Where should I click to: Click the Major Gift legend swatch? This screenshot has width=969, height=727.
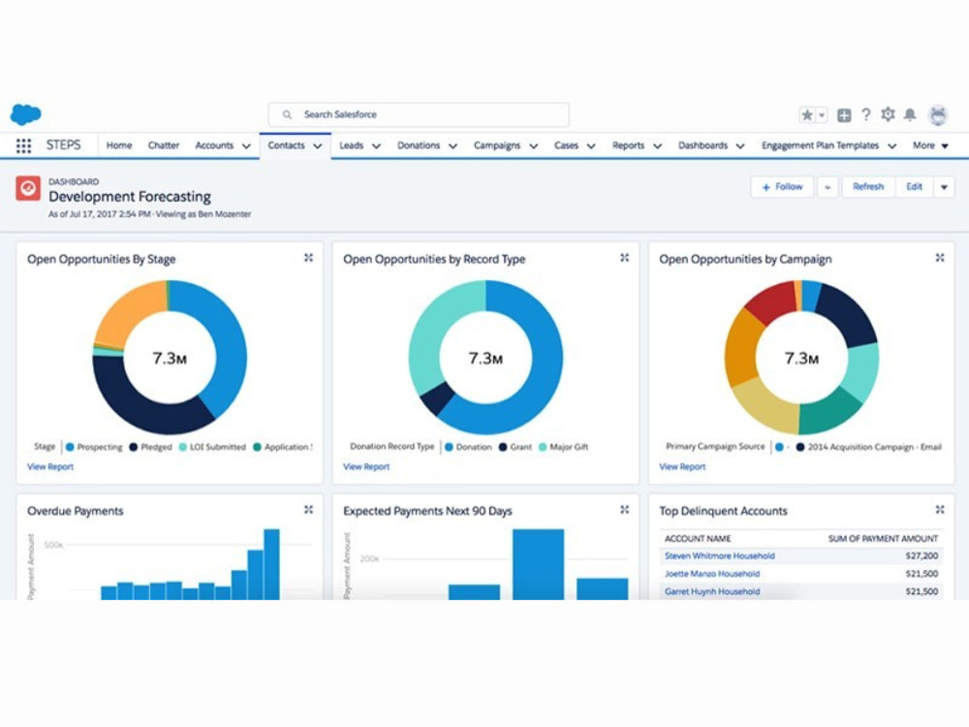coord(543,447)
